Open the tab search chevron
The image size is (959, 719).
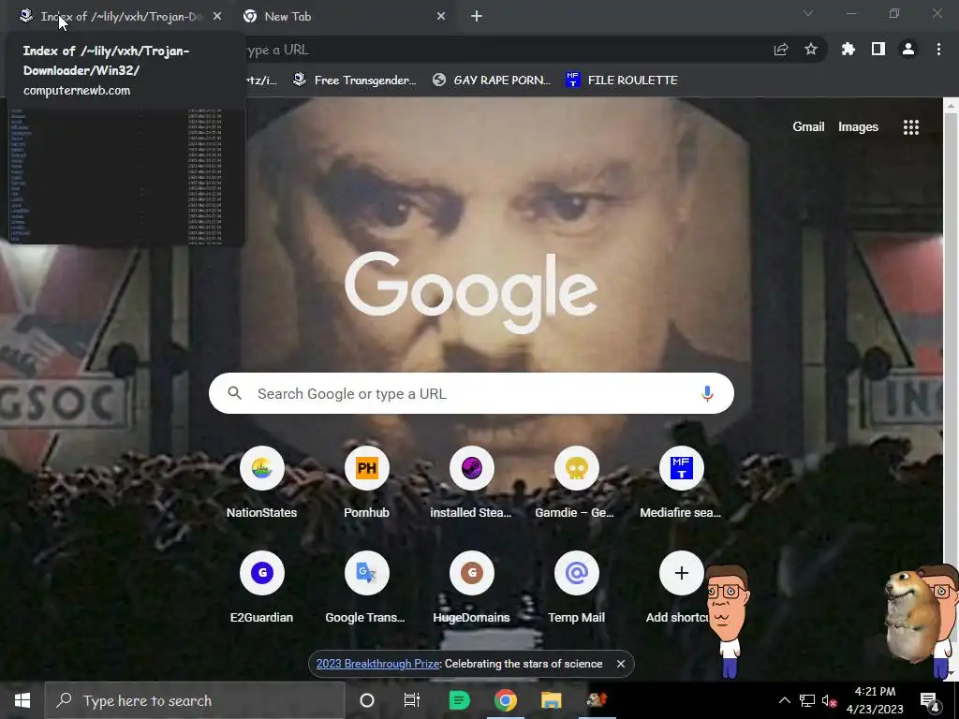coord(808,13)
